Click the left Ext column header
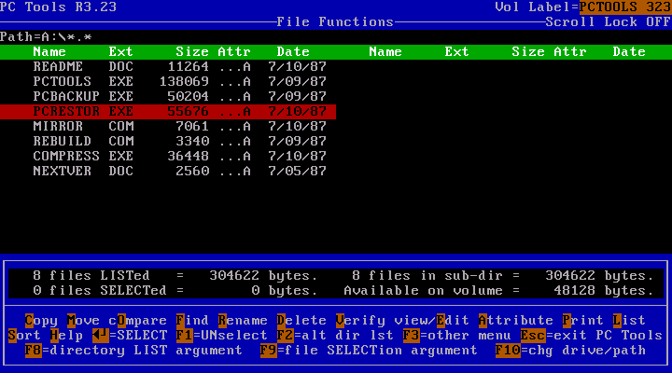 tap(120, 52)
